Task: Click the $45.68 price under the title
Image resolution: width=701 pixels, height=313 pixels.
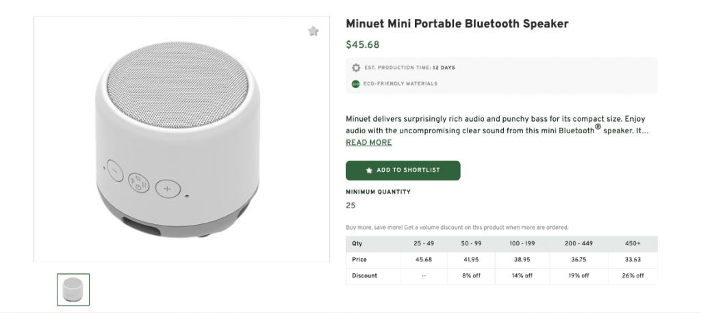Action: point(363,45)
